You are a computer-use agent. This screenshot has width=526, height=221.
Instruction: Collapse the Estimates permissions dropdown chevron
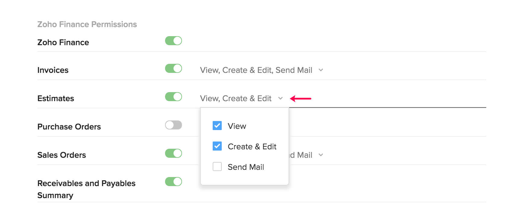point(280,98)
